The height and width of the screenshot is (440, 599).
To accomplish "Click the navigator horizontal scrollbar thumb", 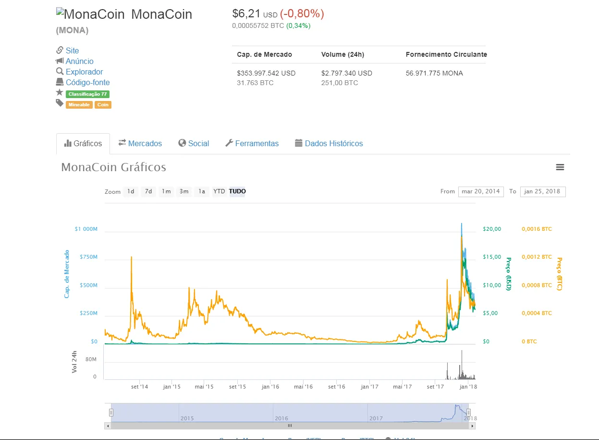I will (290, 426).
